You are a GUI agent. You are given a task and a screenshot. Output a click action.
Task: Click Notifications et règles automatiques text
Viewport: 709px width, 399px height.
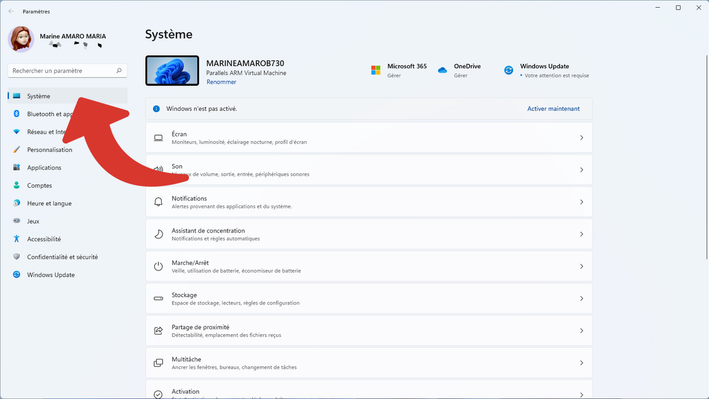click(x=216, y=238)
